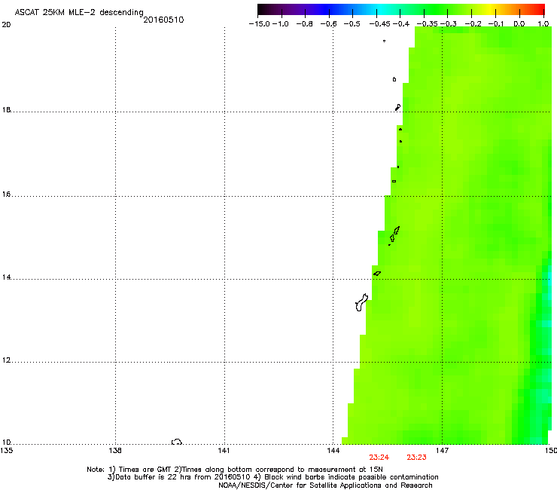557x490 pixels.
Task: Click the longitude label 144
Action: (x=333, y=451)
